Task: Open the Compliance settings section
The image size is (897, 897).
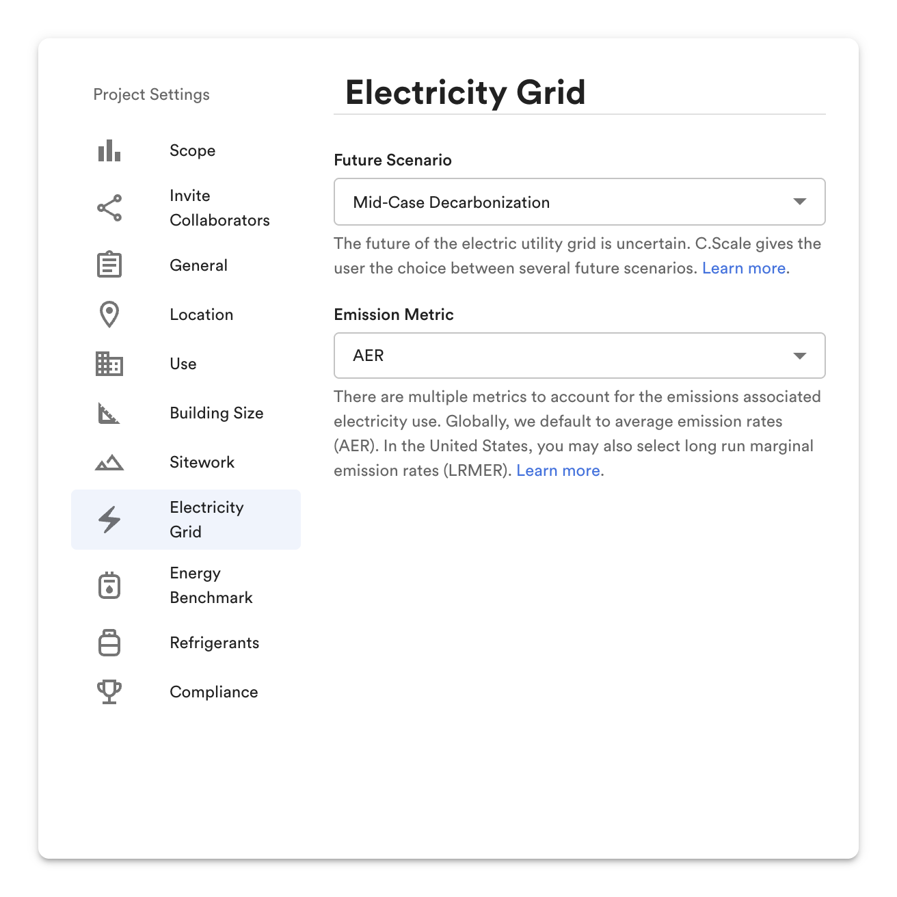Action: pyautogui.click(x=186, y=692)
